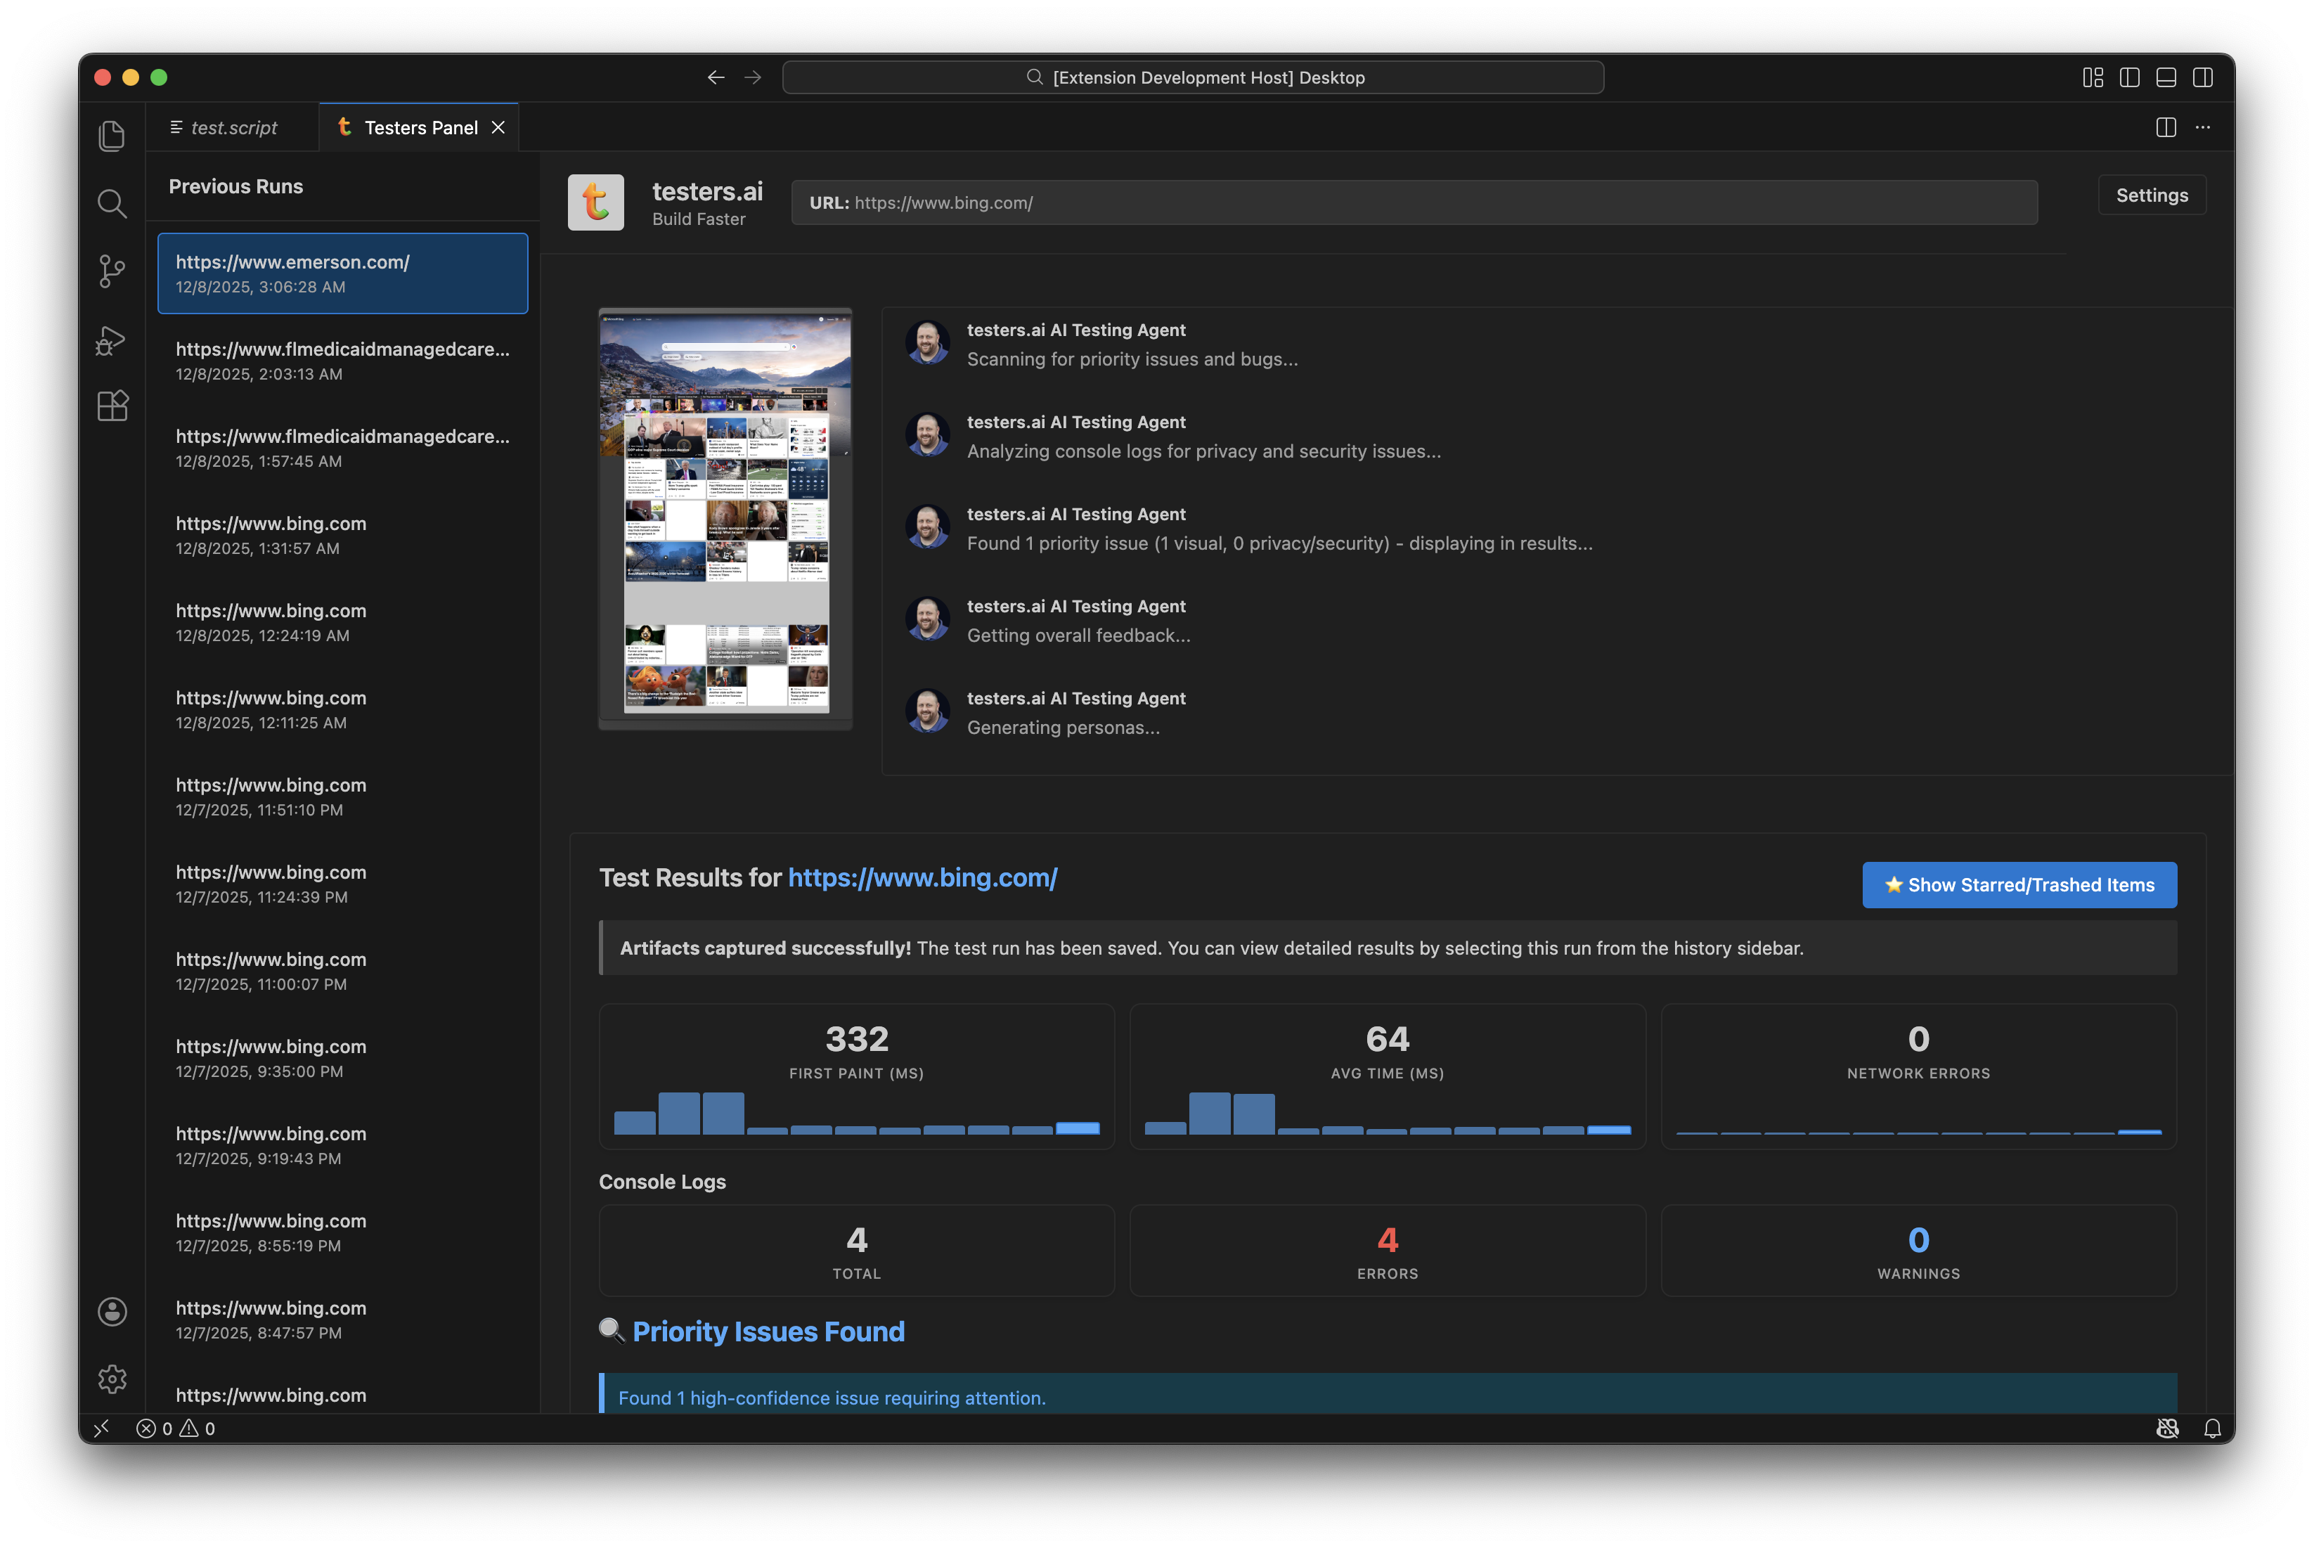Select the Testers Panel tab
2314x1548 pixels.
(420, 127)
